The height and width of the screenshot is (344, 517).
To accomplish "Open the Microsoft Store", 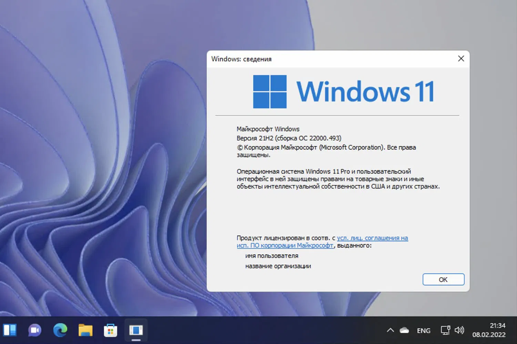I will (110, 330).
